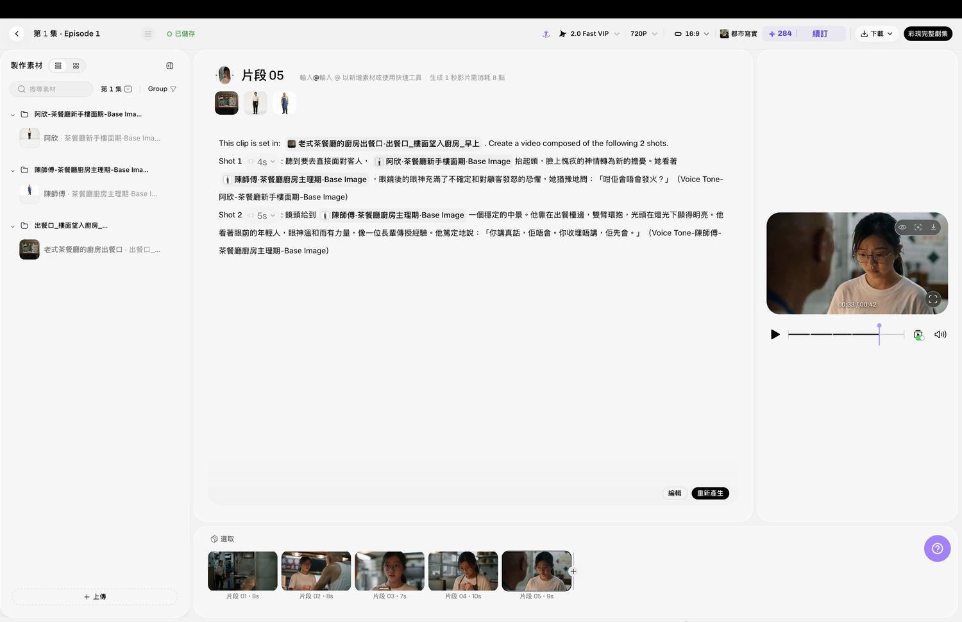Select the 都市寫實 style preset

point(738,34)
